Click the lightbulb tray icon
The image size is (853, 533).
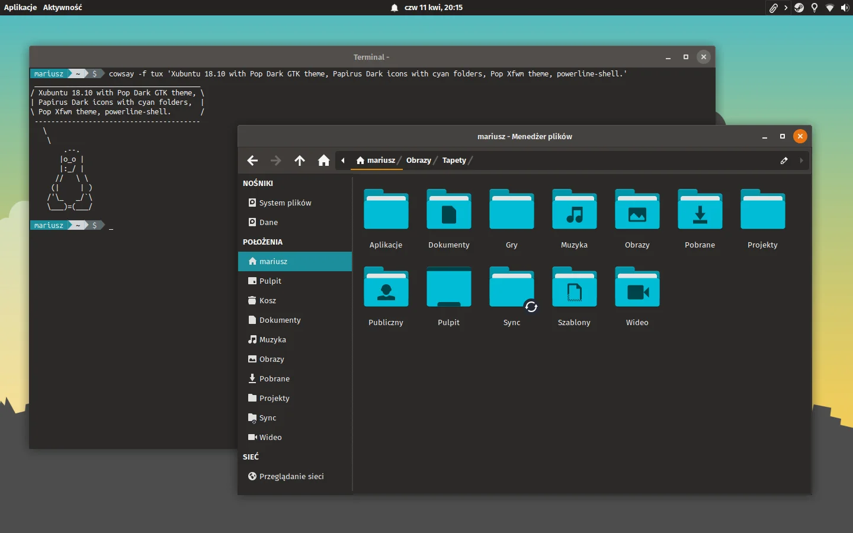pos(814,8)
